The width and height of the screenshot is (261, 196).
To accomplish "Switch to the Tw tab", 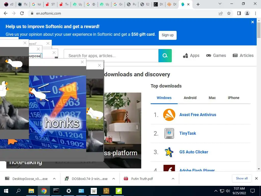I will click(x=64, y=5).
